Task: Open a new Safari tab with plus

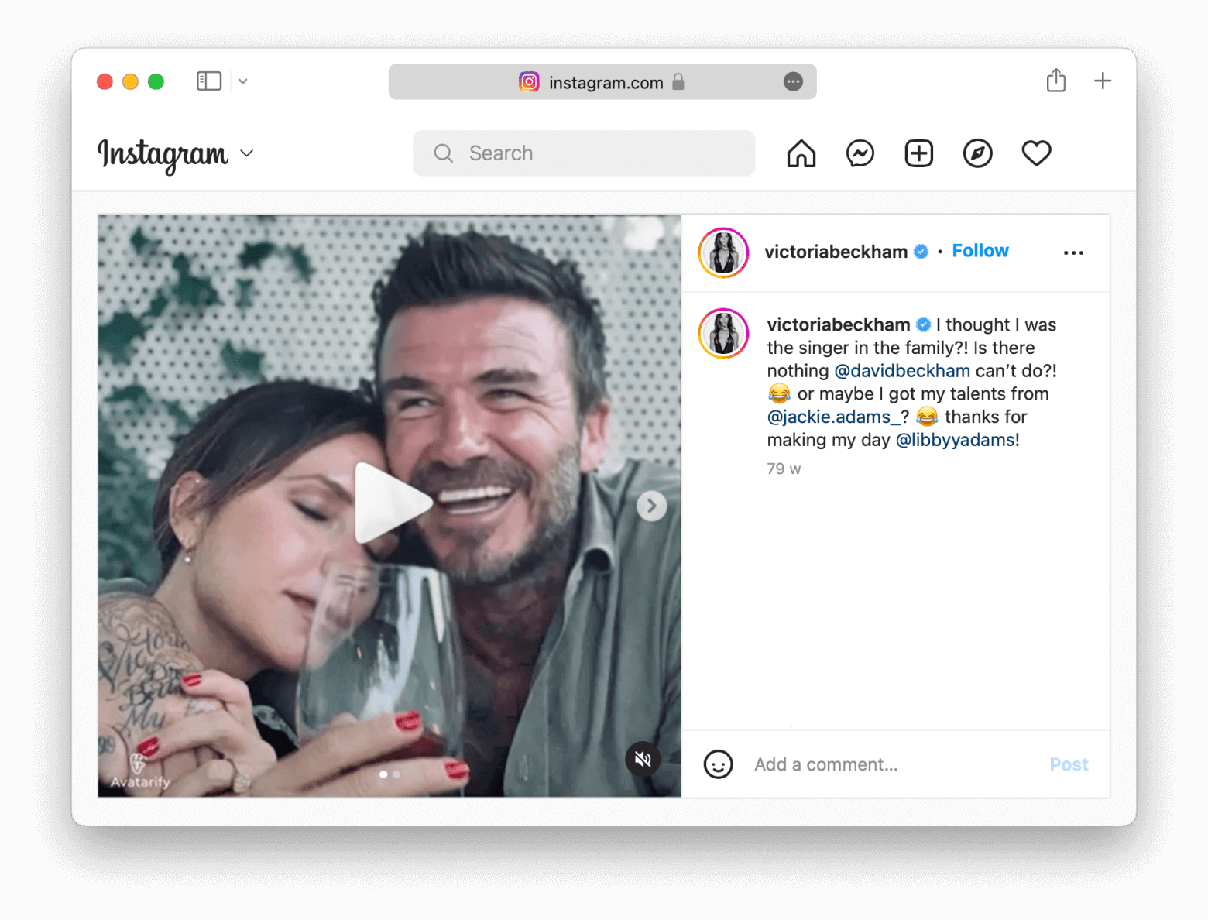Action: pyautogui.click(x=1103, y=81)
